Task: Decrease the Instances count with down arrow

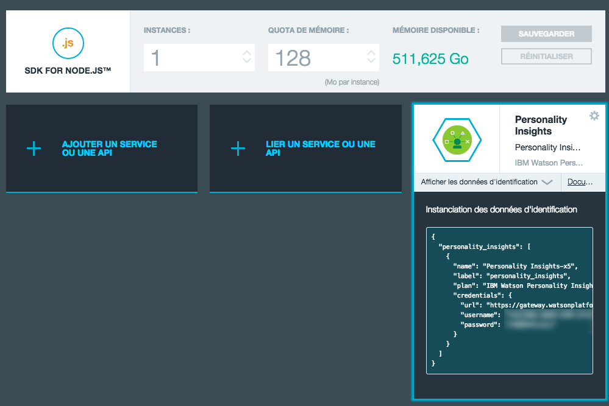Action: 247,61
